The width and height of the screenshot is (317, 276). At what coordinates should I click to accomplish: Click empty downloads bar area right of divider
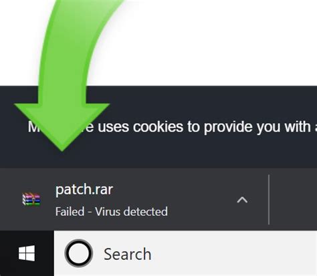point(293,200)
